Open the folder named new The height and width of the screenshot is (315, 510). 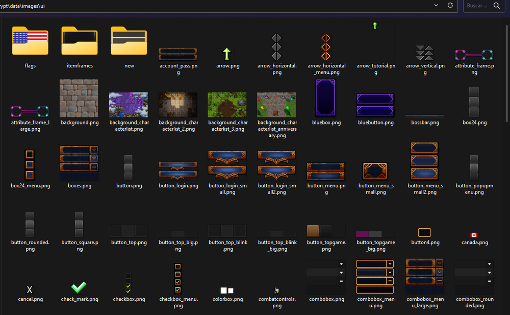click(x=129, y=41)
